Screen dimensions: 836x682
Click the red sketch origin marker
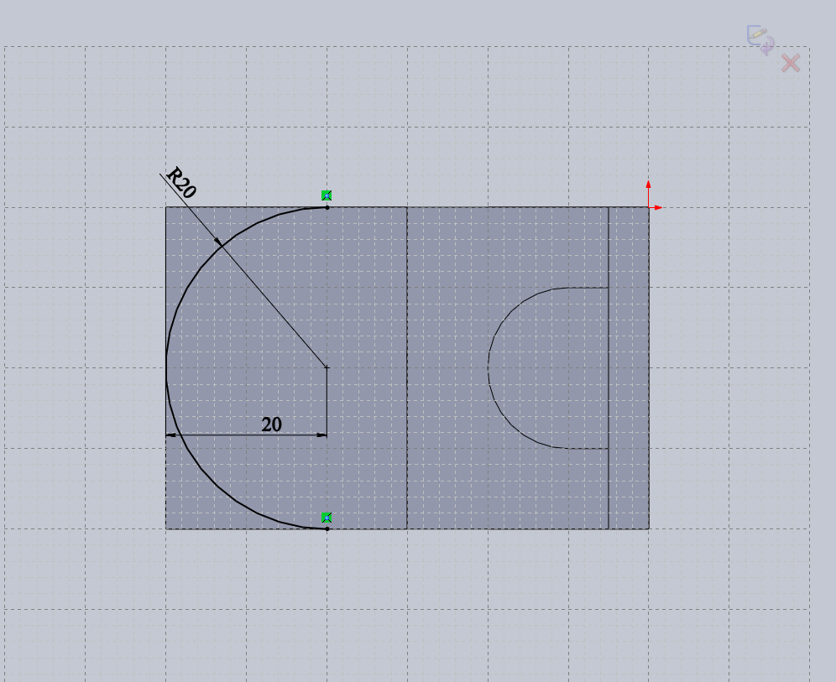point(649,207)
